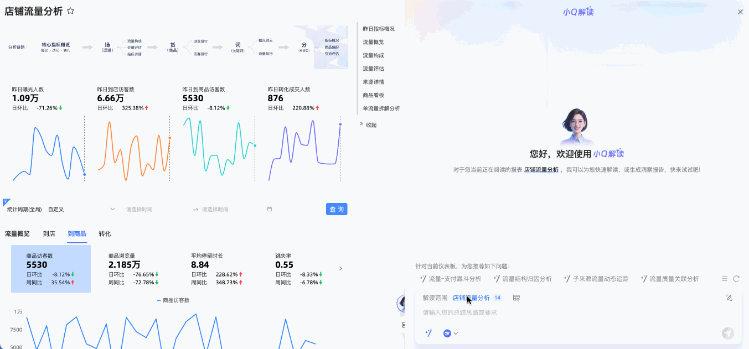Screen dimensions: 749x349
Task: Open the suggested questions list icon
Action: [724, 279]
